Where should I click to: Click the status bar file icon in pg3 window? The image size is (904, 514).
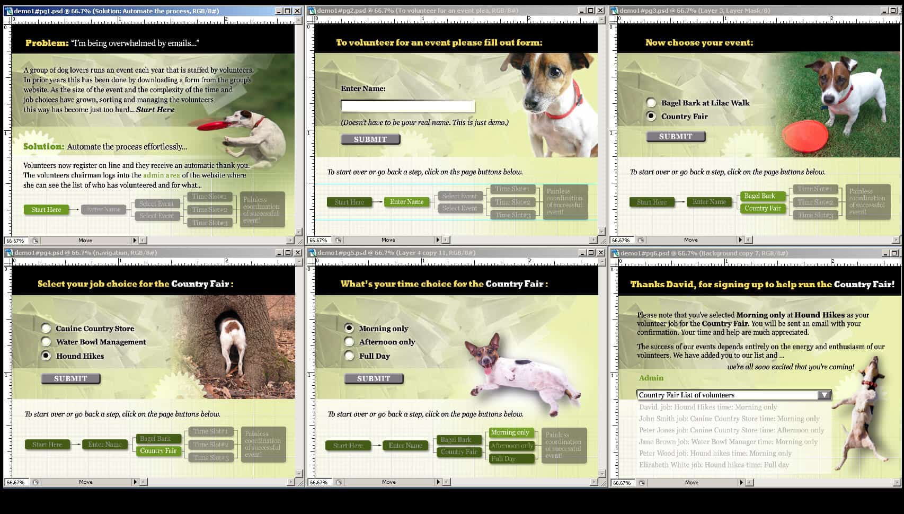[641, 240]
